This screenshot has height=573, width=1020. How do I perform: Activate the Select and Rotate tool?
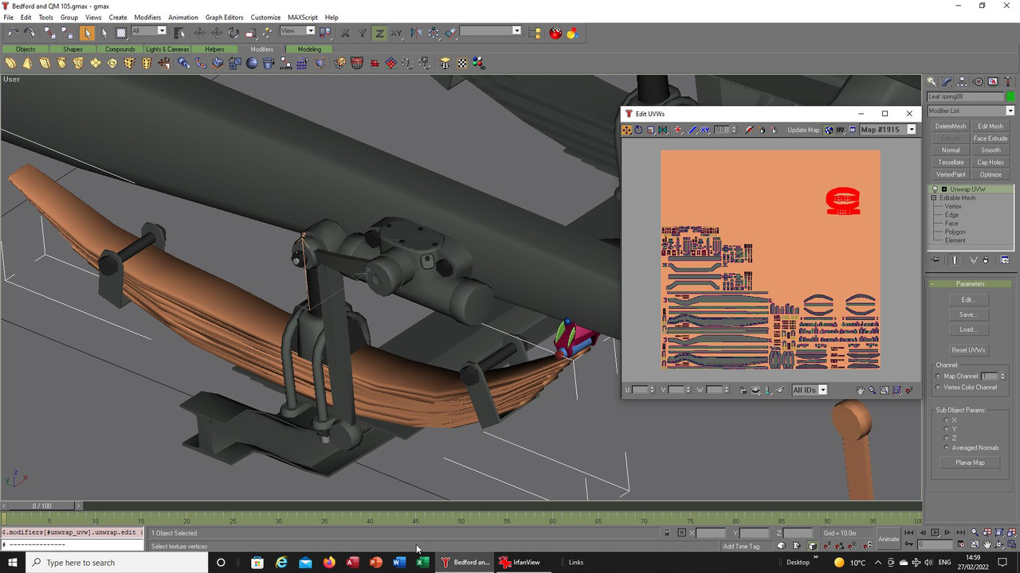click(x=233, y=33)
